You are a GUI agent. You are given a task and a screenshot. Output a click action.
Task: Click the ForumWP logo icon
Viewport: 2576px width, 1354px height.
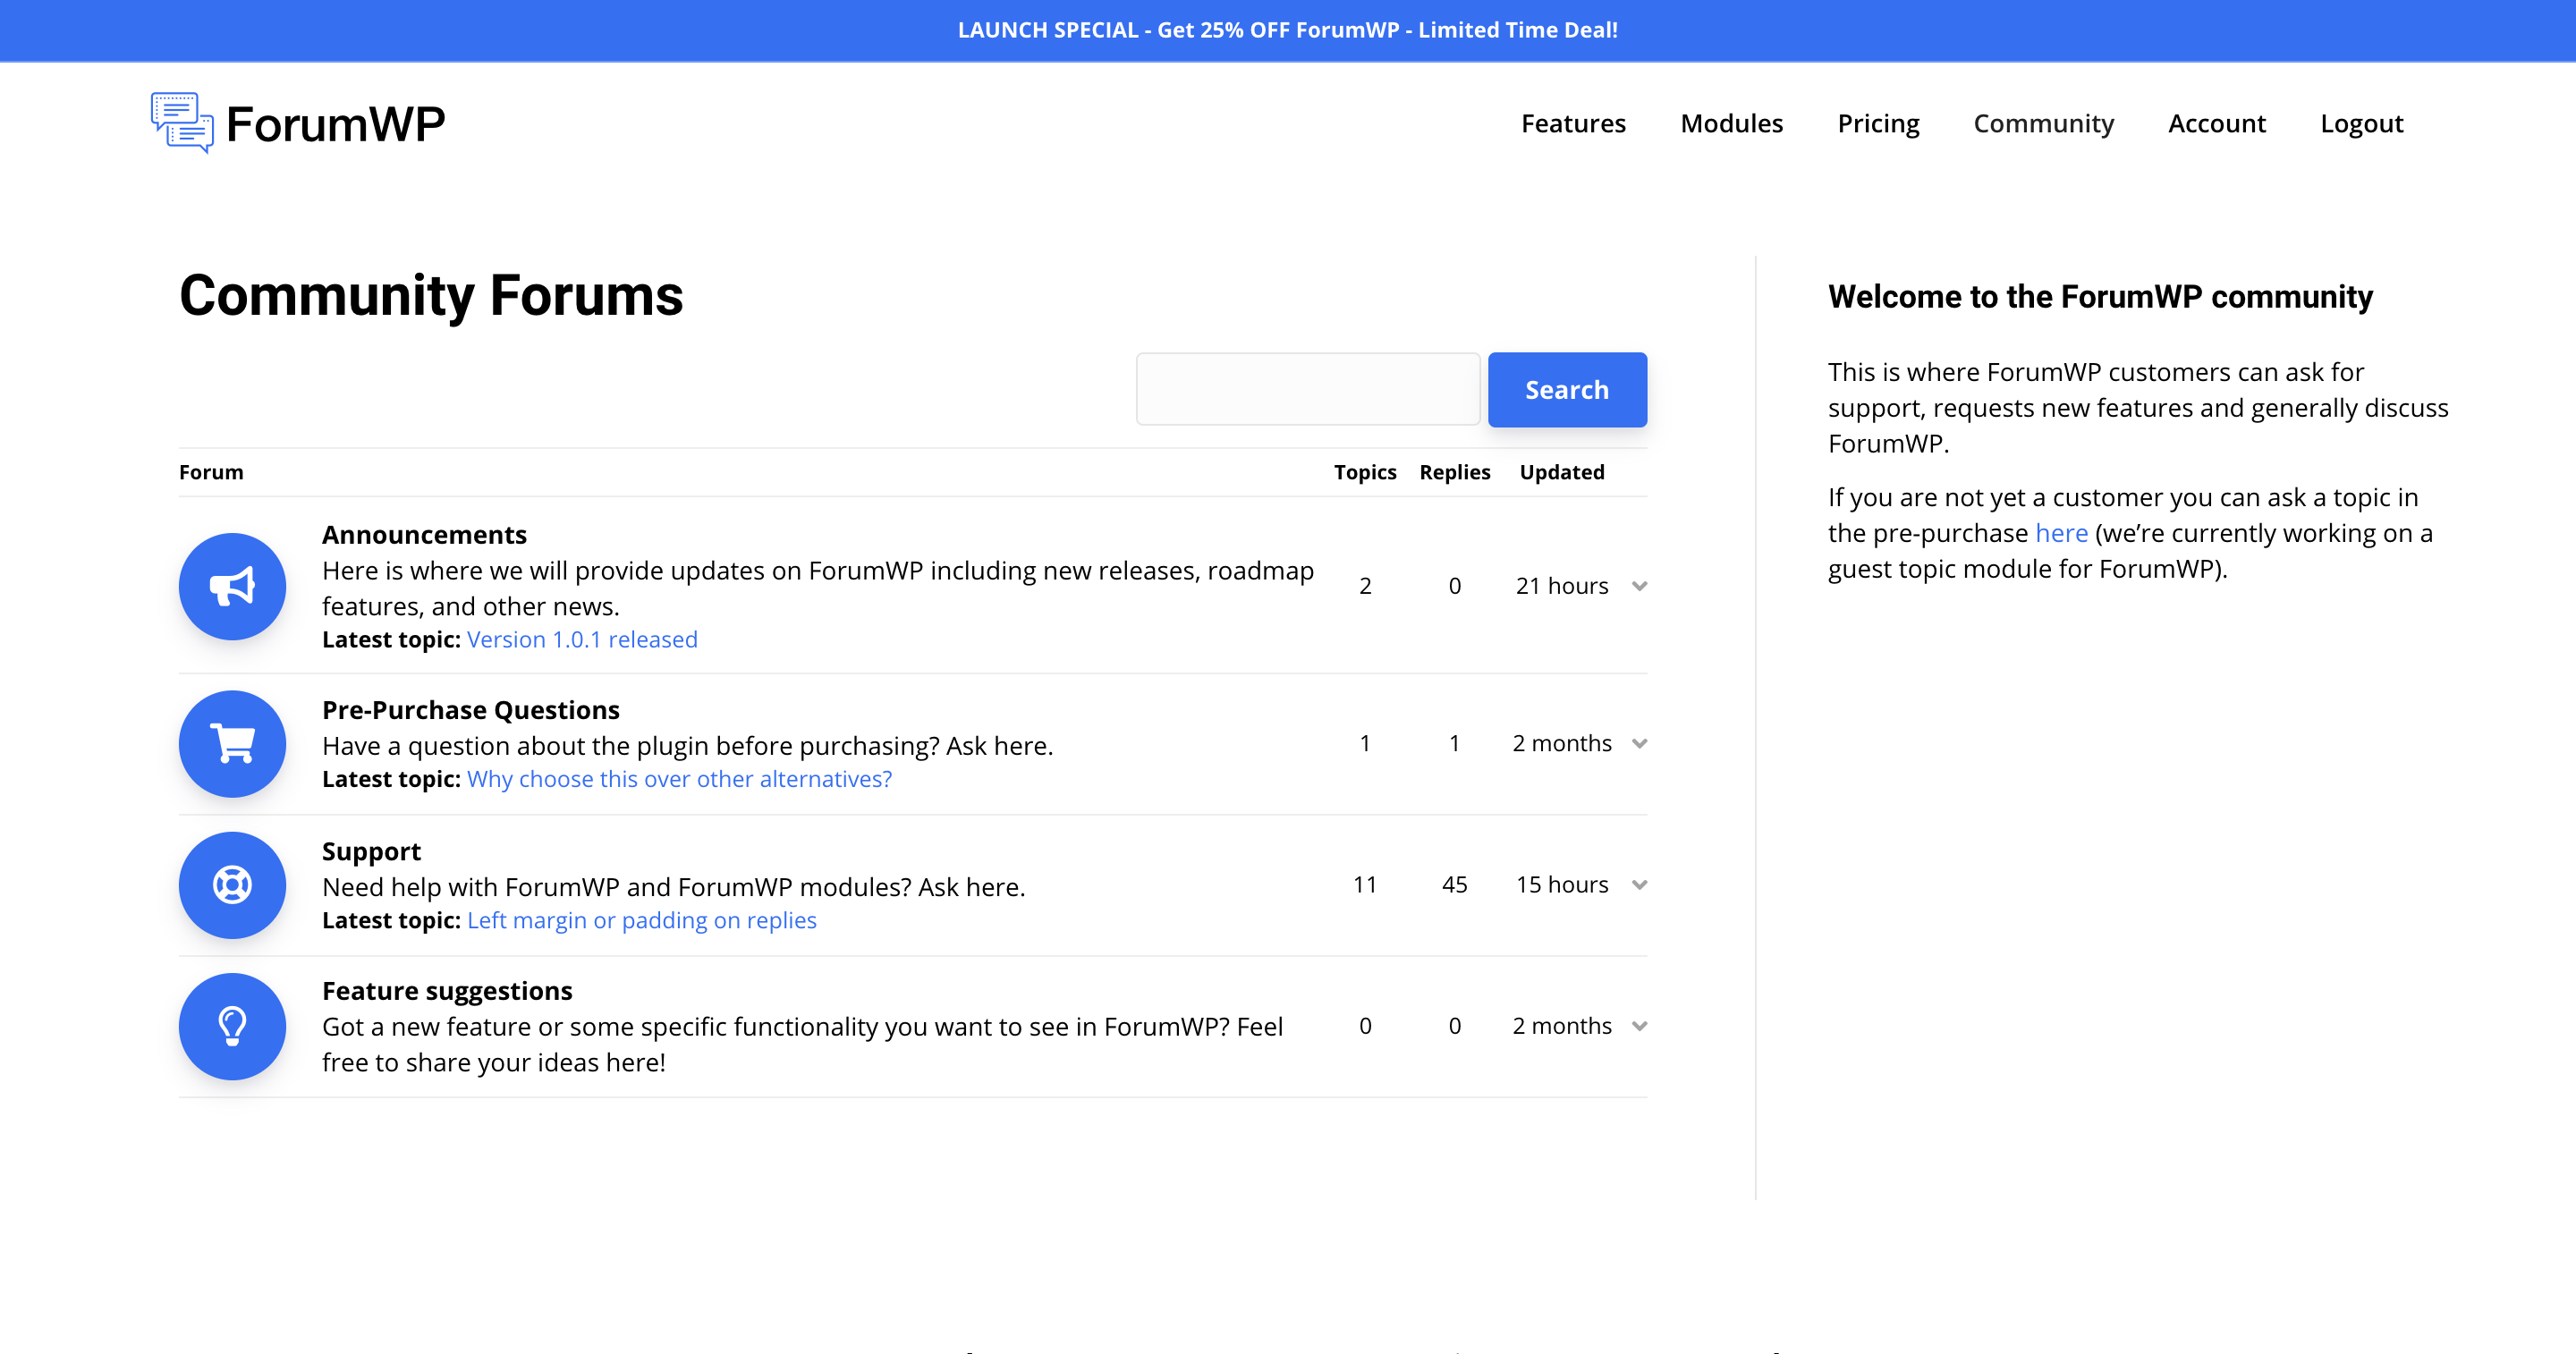tap(181, 123)
